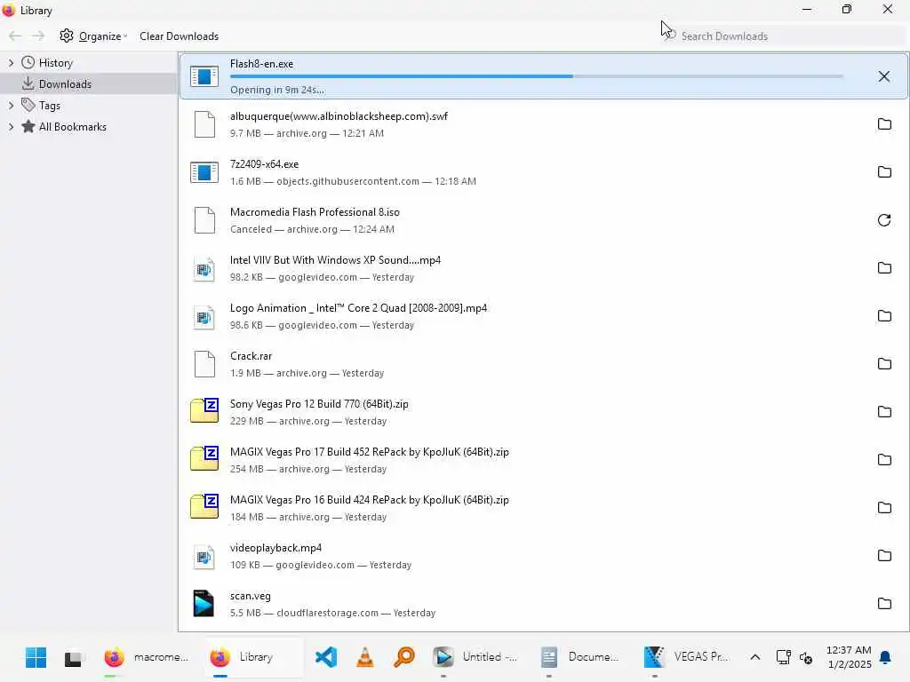Show Crack.rar in its folder

884,364
